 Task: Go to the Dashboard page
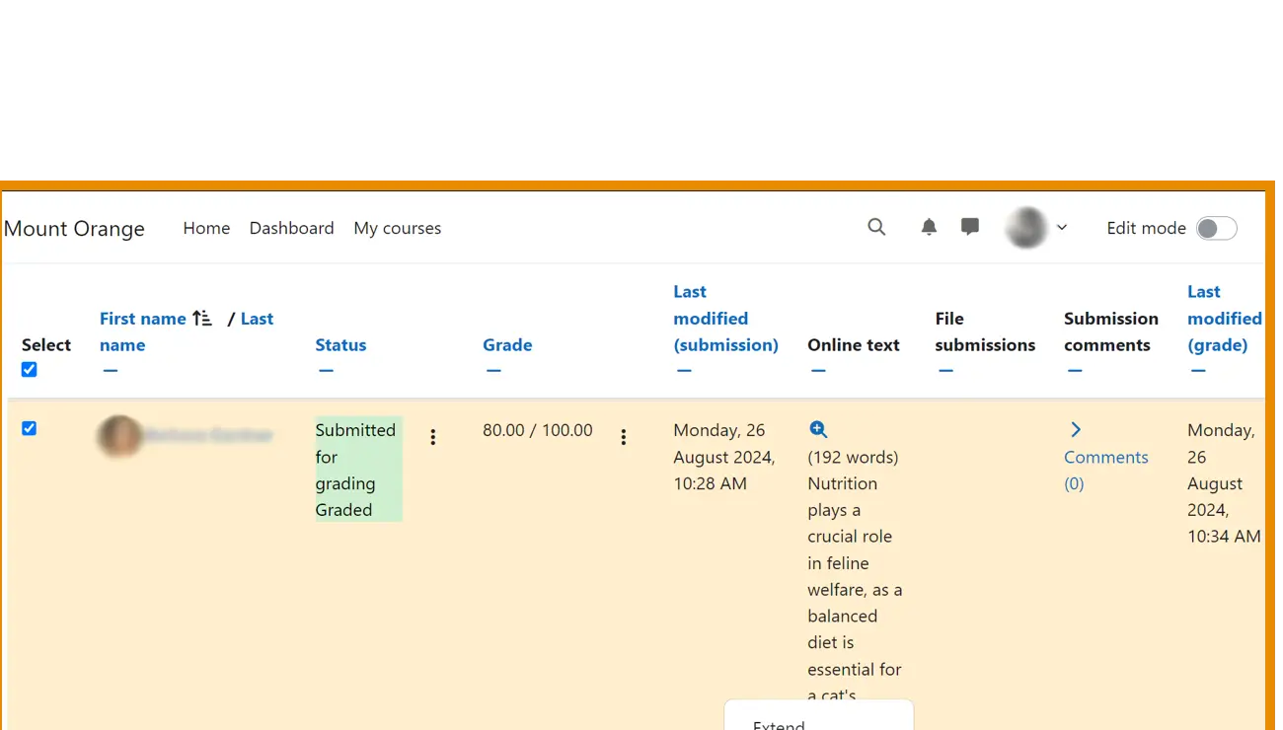(x=291, y=228)
